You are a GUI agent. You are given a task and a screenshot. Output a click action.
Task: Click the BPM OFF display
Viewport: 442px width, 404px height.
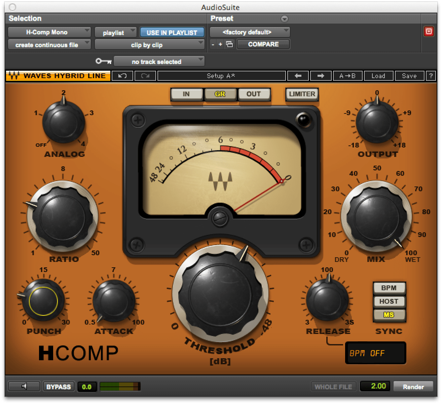[x=375, y=353]
